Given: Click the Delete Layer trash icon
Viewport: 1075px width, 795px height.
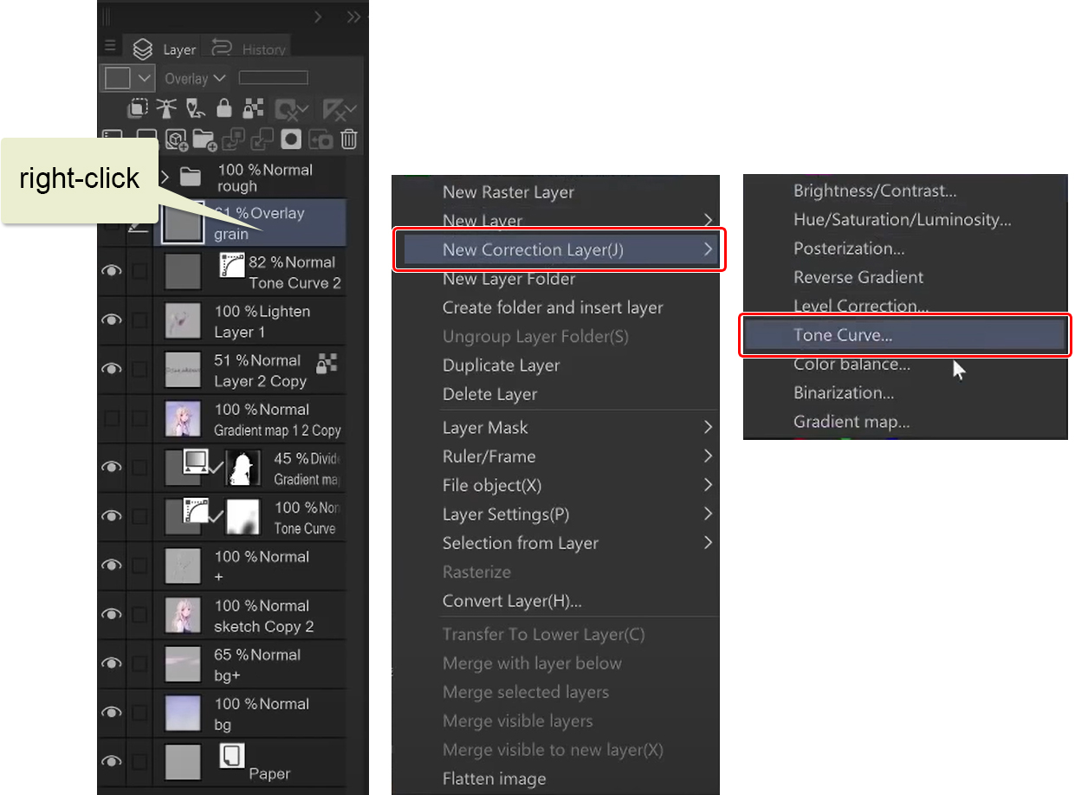Looking at the screenshot, I should 349,139.
